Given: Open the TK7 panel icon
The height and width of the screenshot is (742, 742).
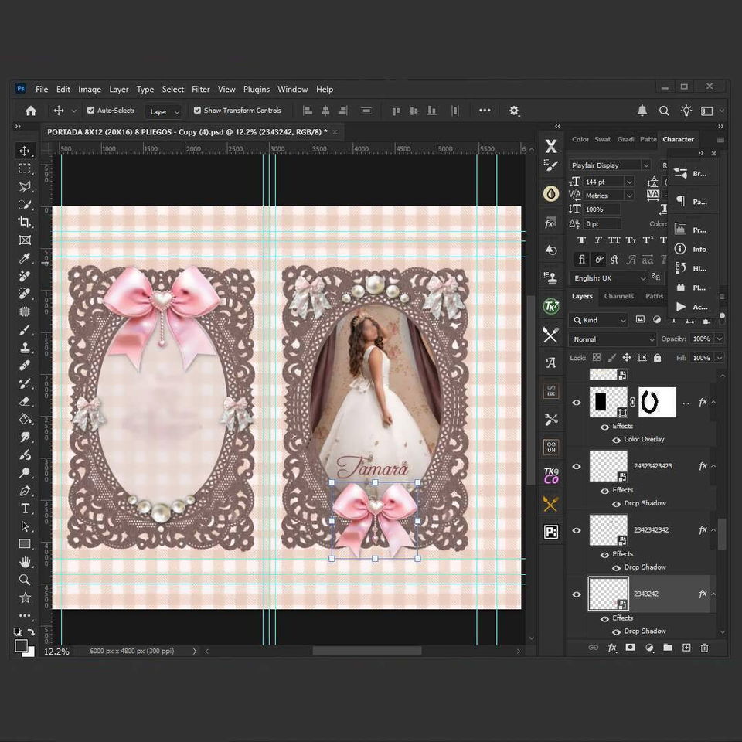Looking at the screenshot, I should point(551,306).
